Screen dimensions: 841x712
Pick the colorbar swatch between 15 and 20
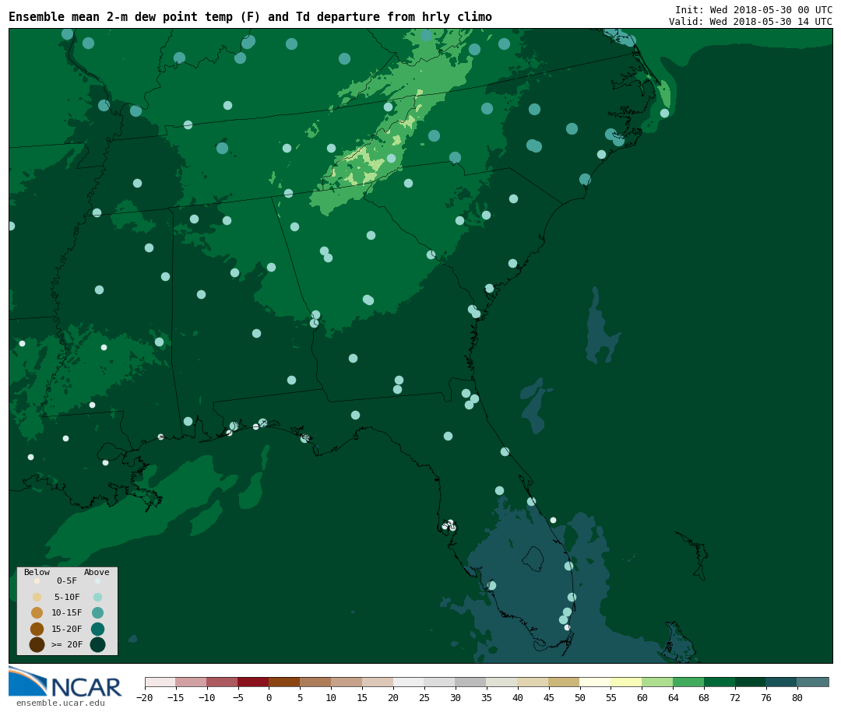tap(378, 682)
